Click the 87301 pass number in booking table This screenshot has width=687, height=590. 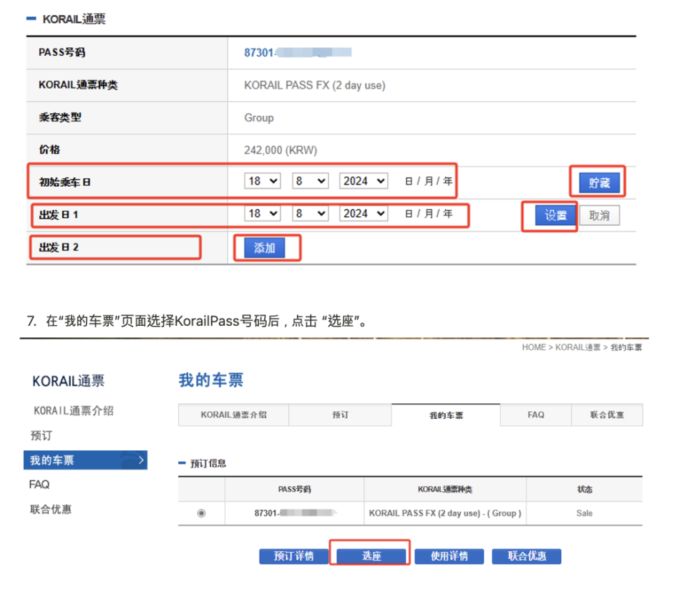coord(295,513)
